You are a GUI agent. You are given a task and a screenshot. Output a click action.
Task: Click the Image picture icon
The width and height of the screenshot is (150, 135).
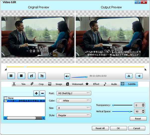click(x=50, y=84)
